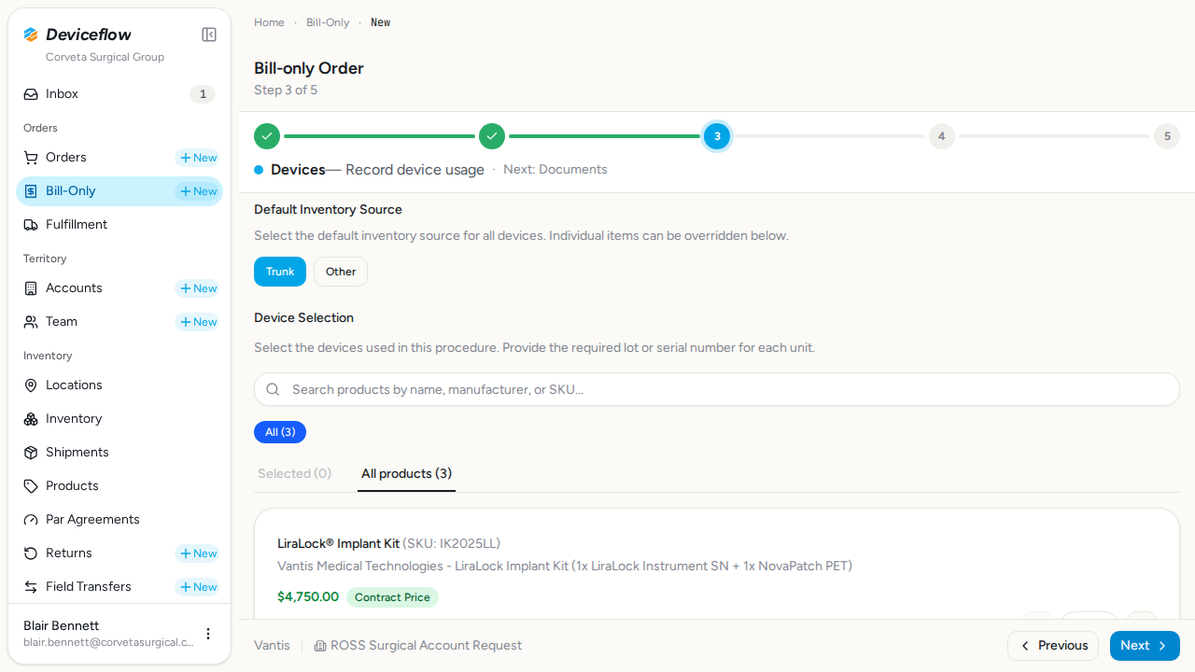Open the Inbox in sidebar
This screenshot has height=672, width=1195.
pyautogui.click(x=119, y=94)
